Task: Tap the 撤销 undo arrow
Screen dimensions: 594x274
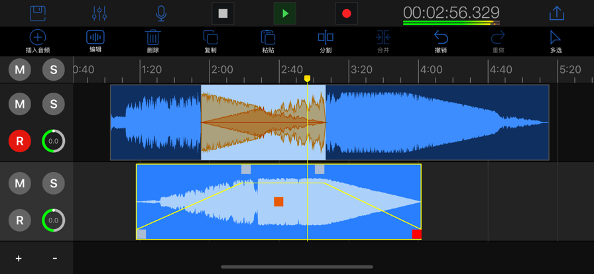Action: click(x=441, y=41)
